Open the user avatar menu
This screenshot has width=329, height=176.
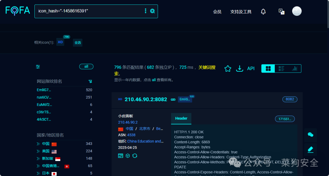pos(297,11)
